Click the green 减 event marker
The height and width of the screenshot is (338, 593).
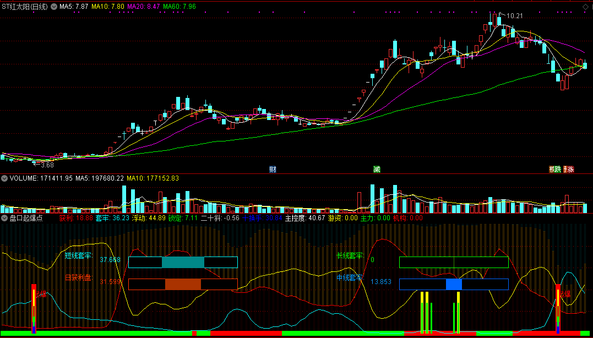(377, 170)
